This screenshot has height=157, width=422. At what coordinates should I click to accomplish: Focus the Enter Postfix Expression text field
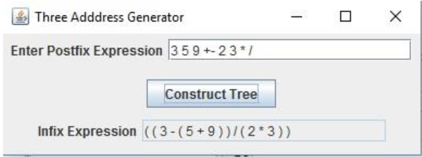click(289, 50)
